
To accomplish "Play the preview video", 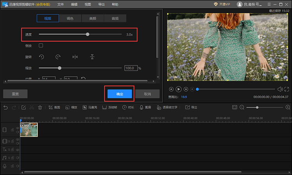I will click(178, 89).
